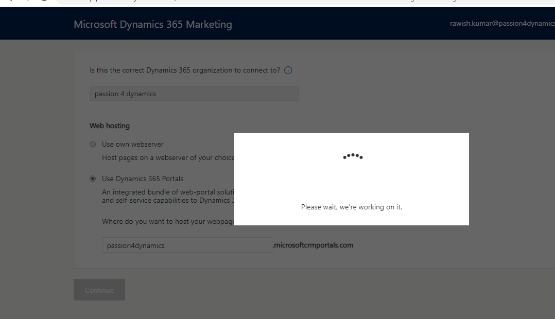Viewport: 555px width, 319px height.
Task: Click the Host pages on a webserver description
Action: [x=168, y=158]
